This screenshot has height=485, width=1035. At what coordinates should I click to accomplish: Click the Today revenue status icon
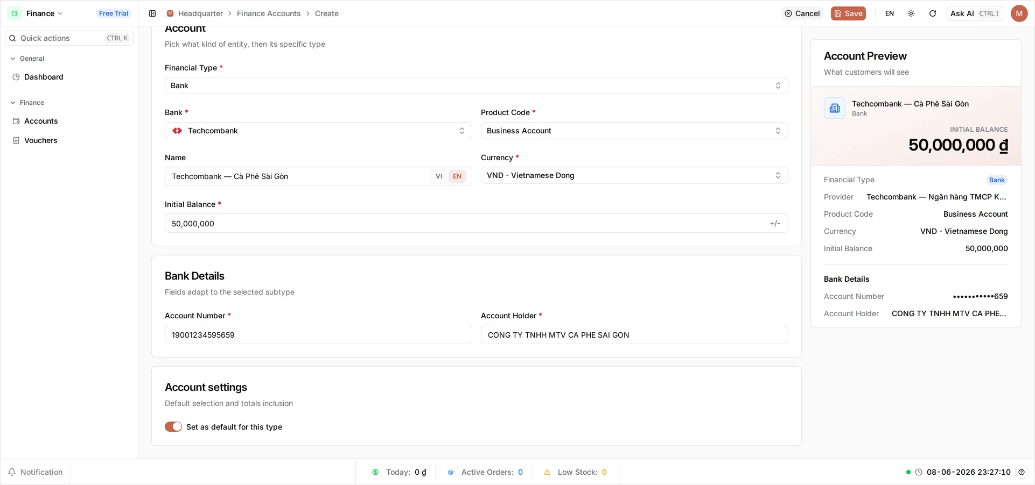coord(375,472)
